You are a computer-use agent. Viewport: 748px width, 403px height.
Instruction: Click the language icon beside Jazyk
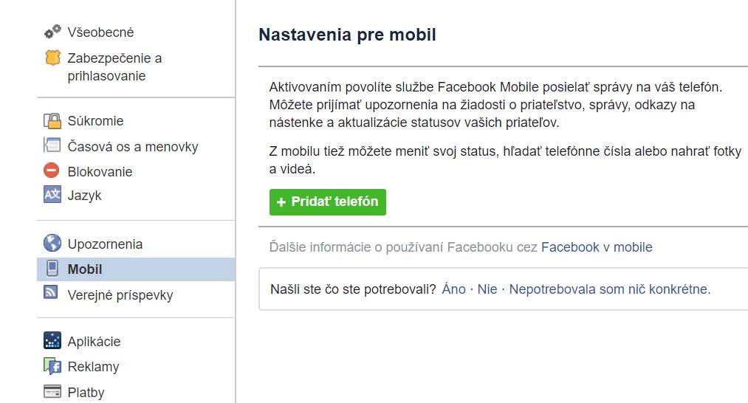click(x=52, y=195)
